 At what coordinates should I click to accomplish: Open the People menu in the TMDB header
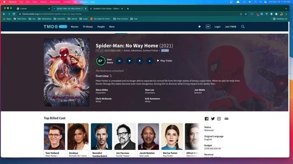tap(101, 26)
